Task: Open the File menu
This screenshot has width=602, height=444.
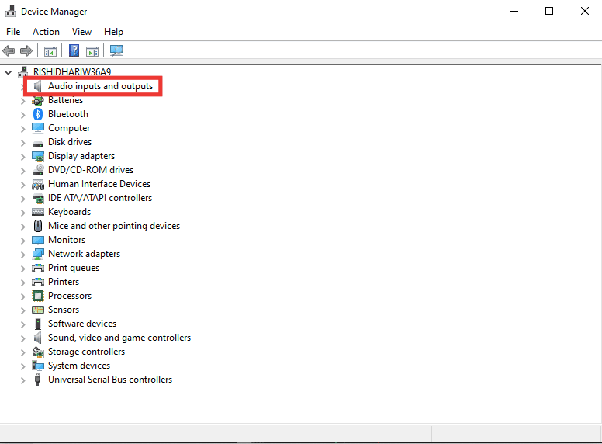Action: tap(13, 32)
